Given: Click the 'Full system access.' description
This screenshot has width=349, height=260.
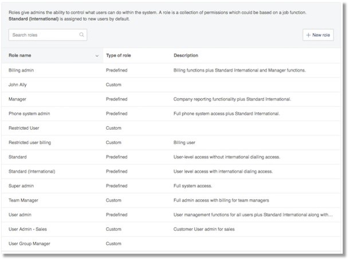Looking at the screenshot, I should pyautogui.click(x=193, y=186).
